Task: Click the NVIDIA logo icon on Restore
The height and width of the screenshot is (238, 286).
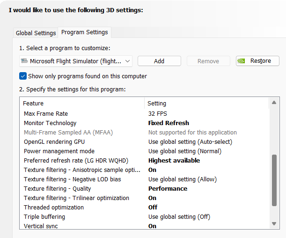Action: pyautogui.click(x=242, y=61)
